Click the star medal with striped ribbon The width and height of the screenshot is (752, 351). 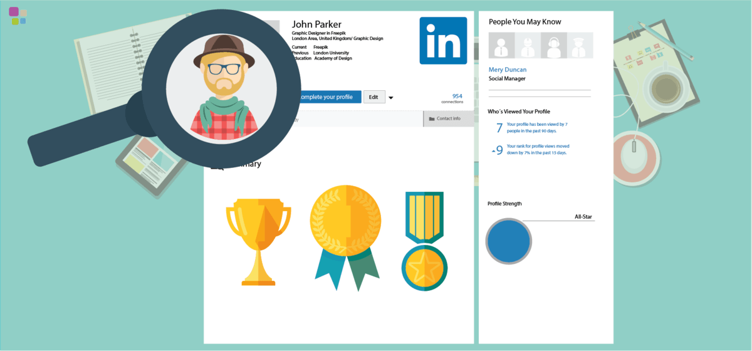(x=424, y=241)
